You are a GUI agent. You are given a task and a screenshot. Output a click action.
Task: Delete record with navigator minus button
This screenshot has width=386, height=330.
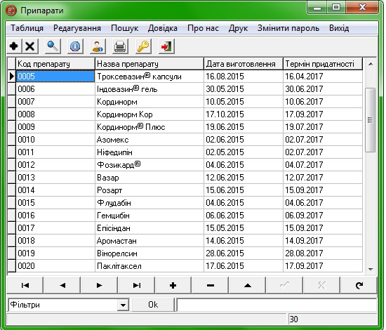211,285
